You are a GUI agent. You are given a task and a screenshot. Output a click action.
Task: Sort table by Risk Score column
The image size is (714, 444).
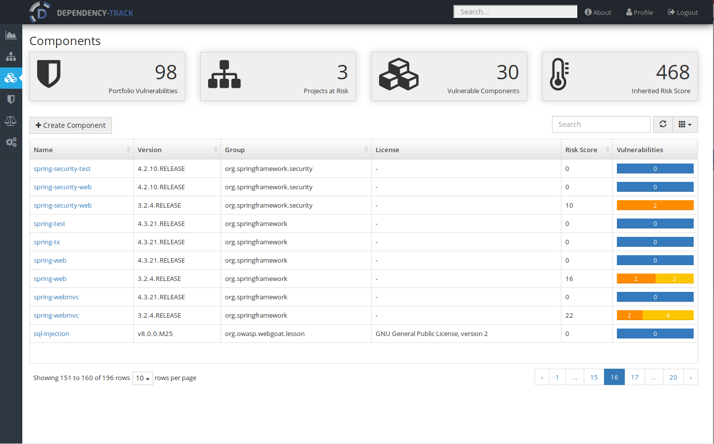coord(587,150)
